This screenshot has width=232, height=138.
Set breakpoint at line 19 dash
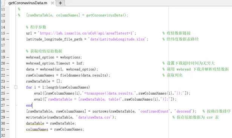(x=8, y=57)
